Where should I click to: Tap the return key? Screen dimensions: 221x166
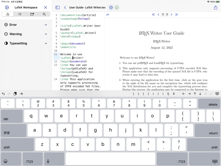pos(207,130)
